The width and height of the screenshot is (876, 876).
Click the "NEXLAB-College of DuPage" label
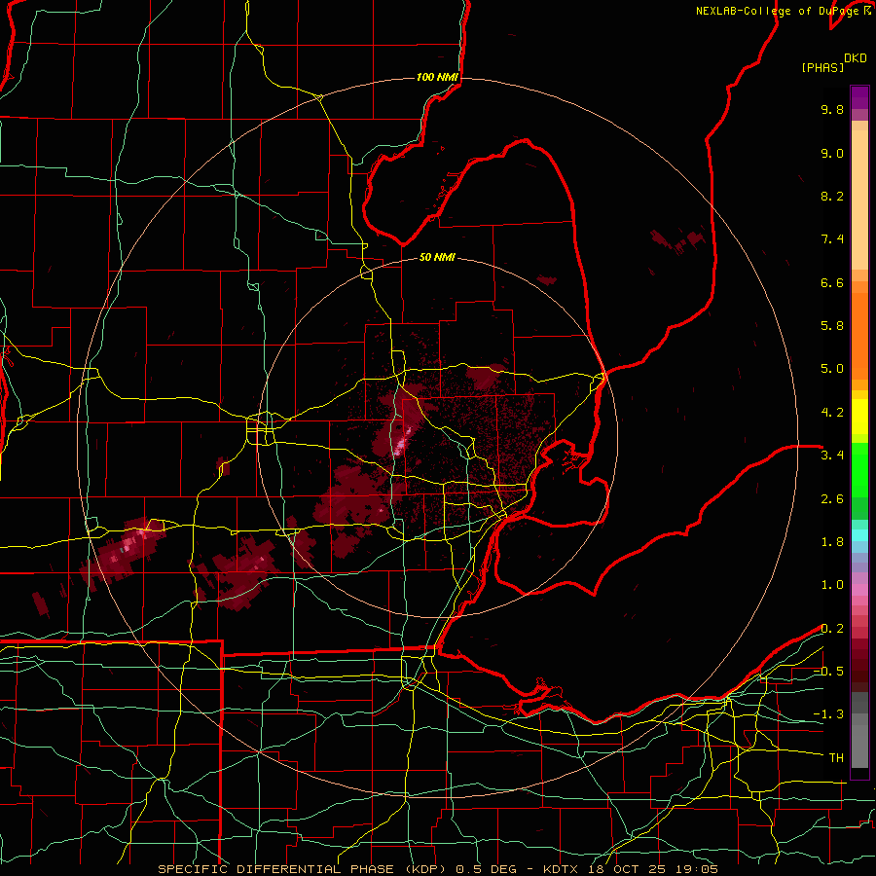[x=779, y=11]
